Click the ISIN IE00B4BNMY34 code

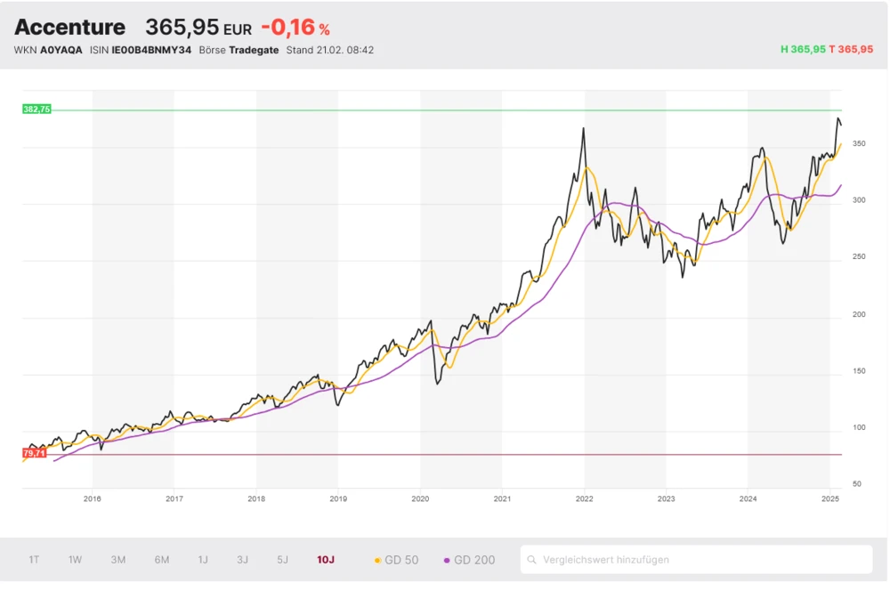[x=151, y=50]
